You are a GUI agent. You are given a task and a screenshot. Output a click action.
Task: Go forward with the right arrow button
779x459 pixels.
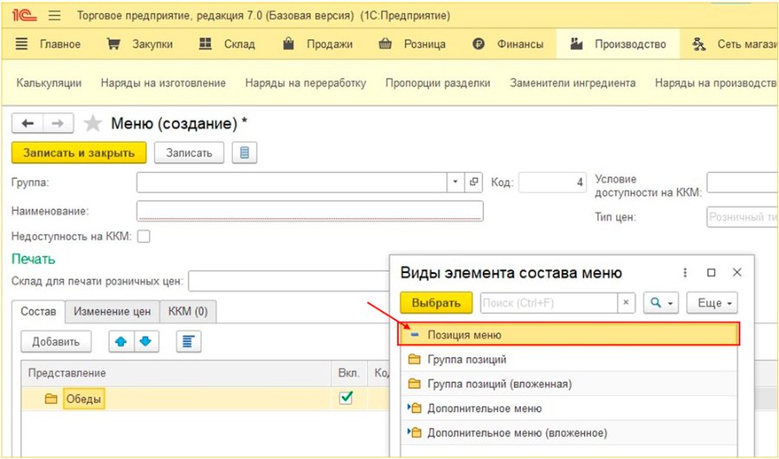(58, 123)
